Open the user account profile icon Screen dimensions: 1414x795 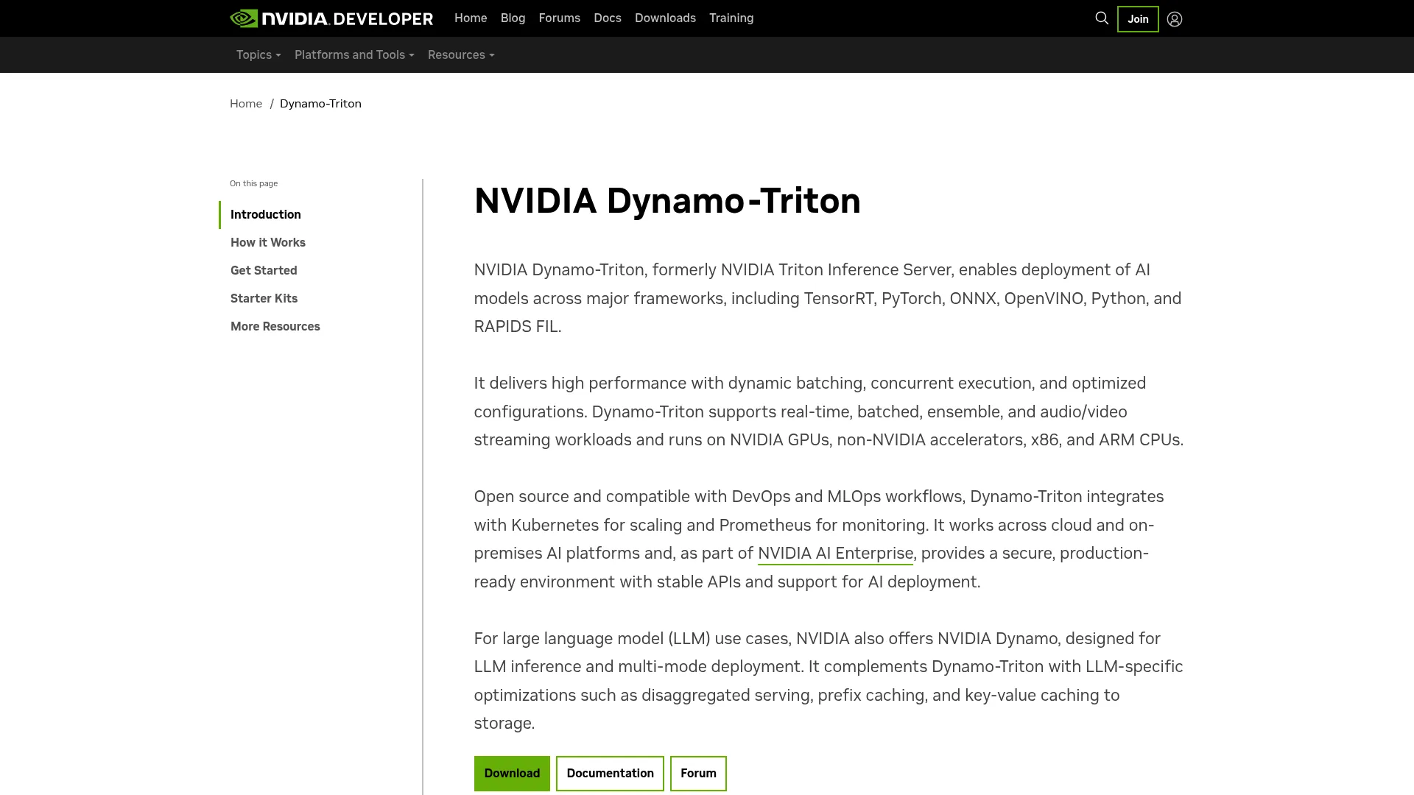[1175, 19]
